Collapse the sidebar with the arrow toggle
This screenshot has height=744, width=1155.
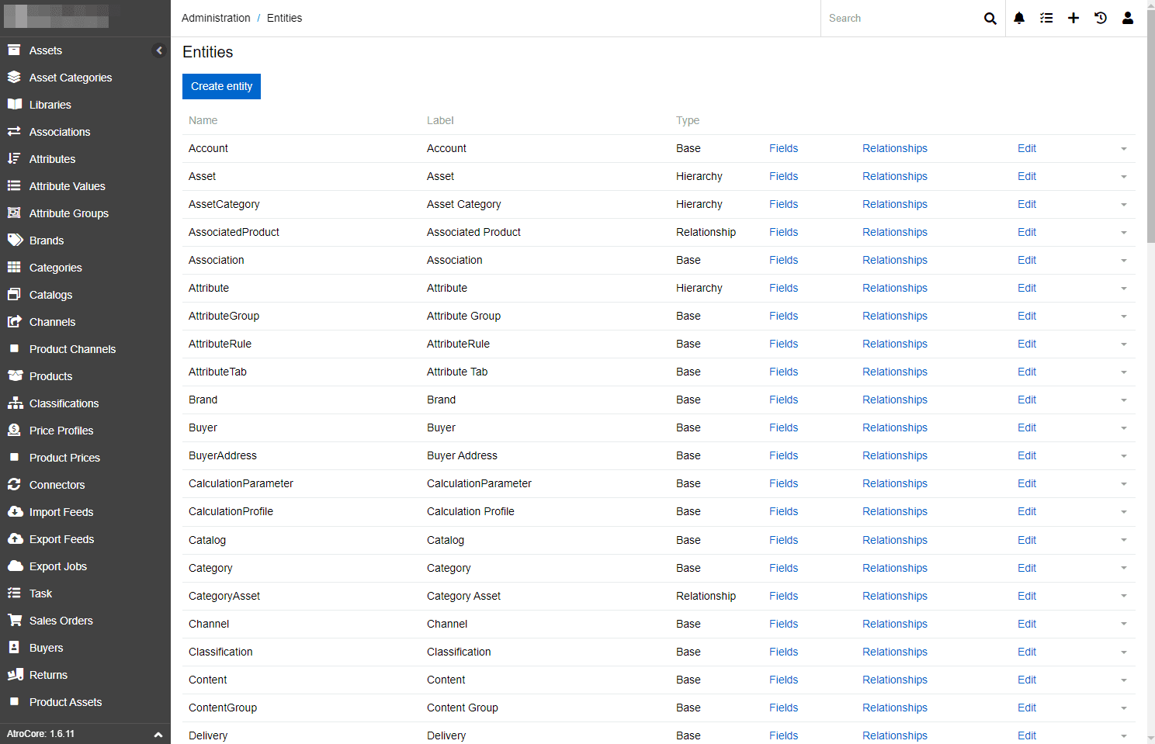coord(159,50)
